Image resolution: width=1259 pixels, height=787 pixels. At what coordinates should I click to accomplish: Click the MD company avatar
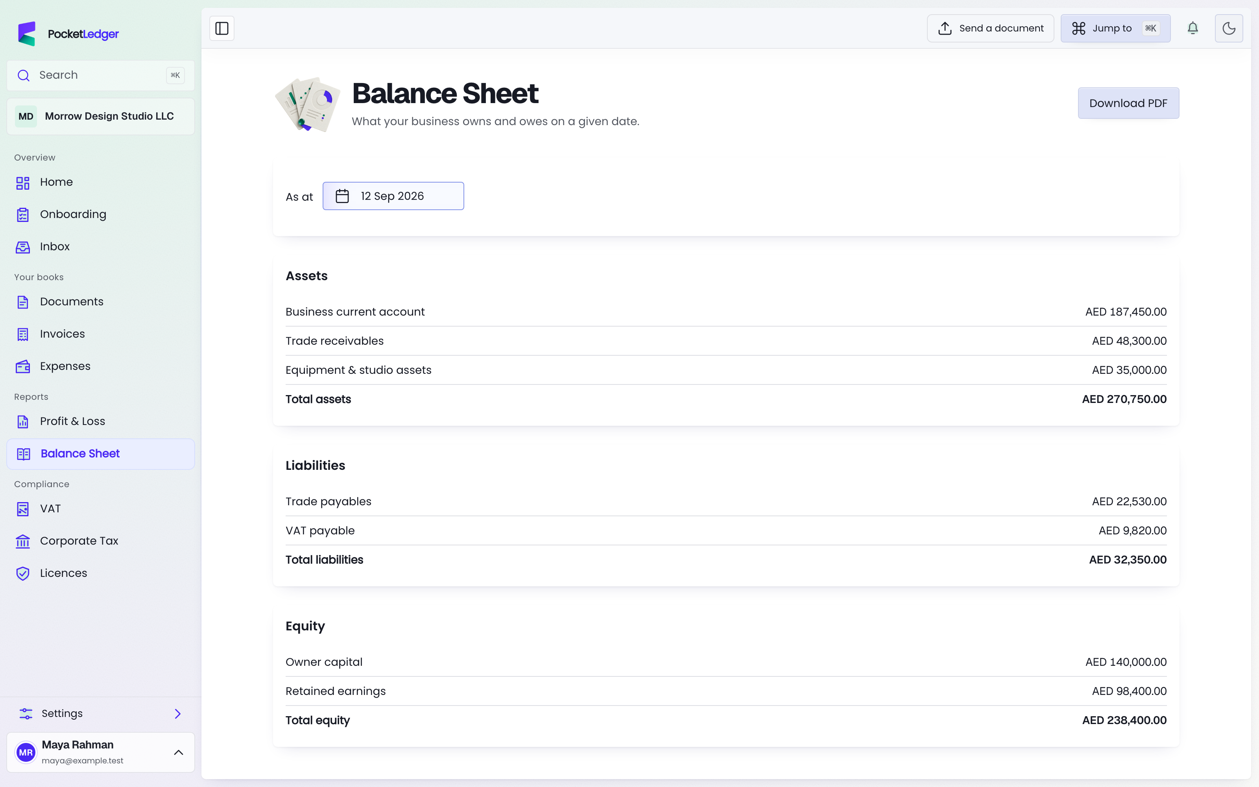(x=26, y=116)
